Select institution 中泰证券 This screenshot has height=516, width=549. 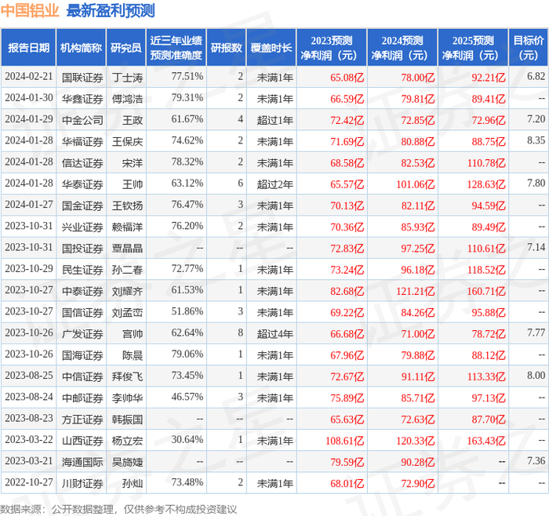(82, 291)
